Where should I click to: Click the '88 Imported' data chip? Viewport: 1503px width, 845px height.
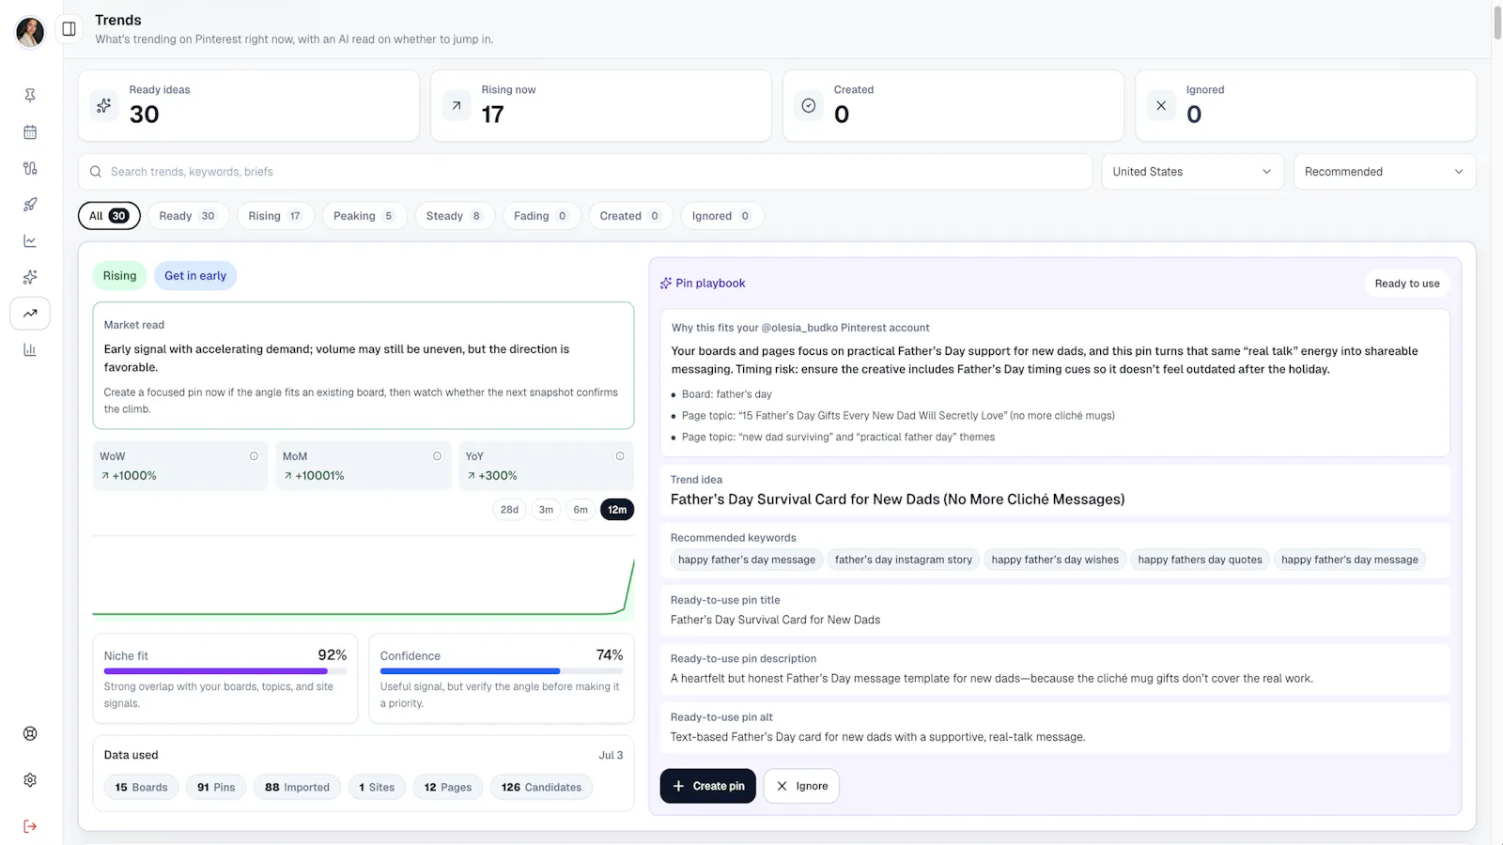click(297, 788)
